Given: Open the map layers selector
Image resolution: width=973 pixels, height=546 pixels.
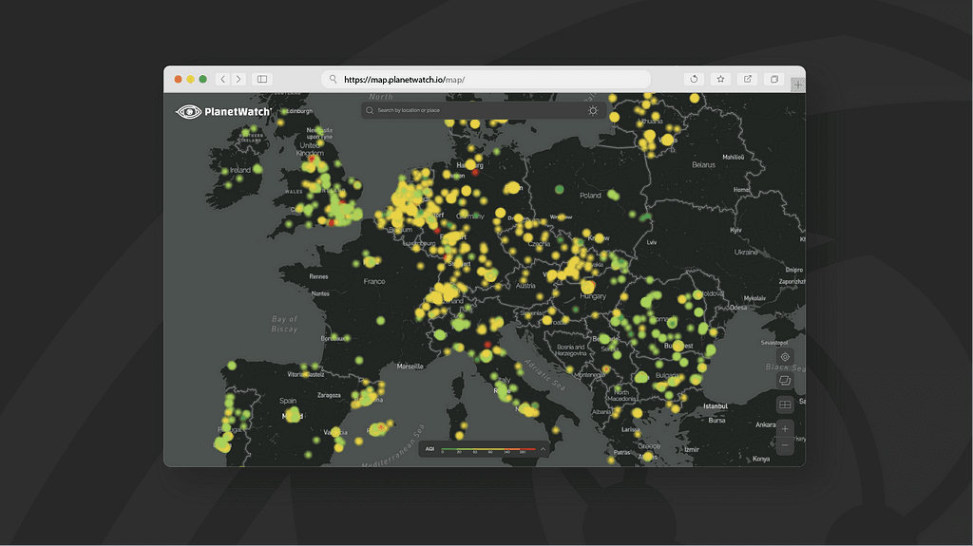Looking at the screenshot, I should [x=785, y=381].
